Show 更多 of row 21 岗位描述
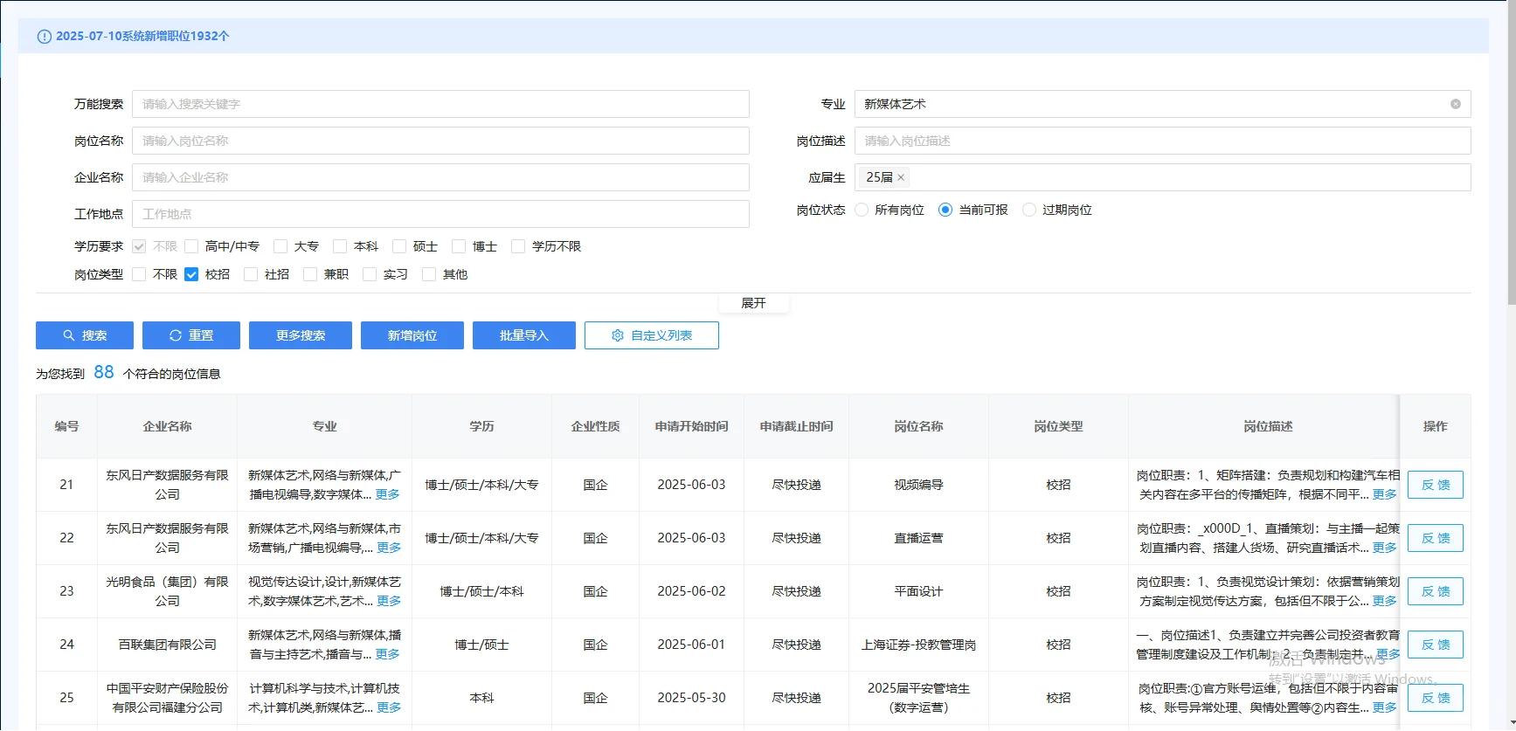1516x731 pixels. pyautogui.click(x=1385, y=494)
